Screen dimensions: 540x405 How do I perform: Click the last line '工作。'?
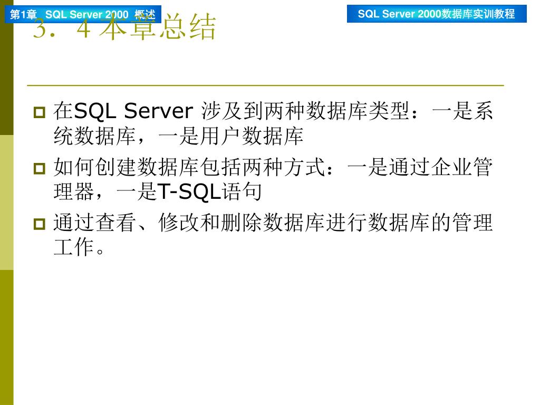pyautogui.click(x=79, y=247)
